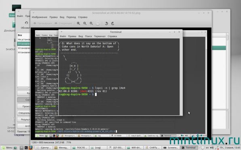Open the terminal launcher in the panel

coord(26,148)
